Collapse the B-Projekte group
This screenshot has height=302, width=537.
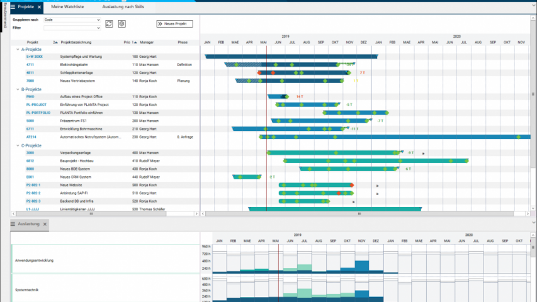[18, 89]
